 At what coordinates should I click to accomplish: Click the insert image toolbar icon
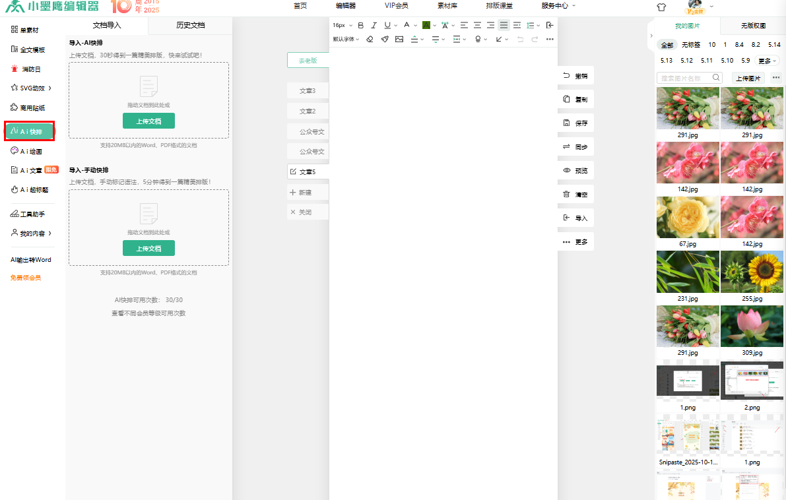(399, 39)
